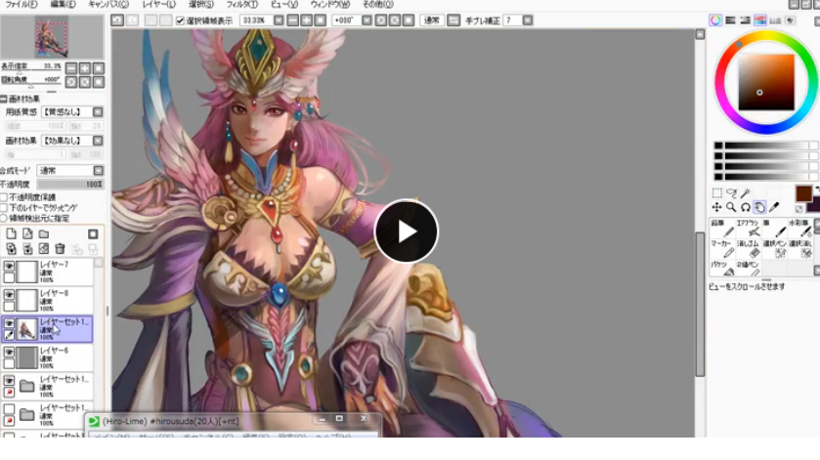Toggle the swatches panel icon

click(775, 21)
